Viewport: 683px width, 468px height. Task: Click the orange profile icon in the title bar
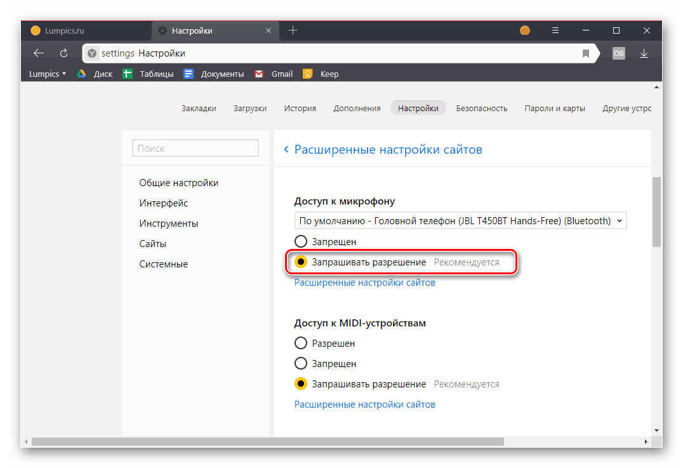pos(525,30)
